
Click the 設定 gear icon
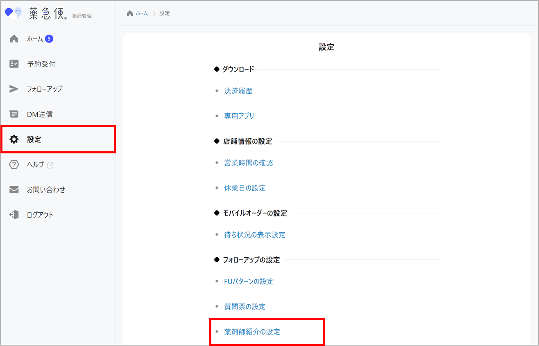[14, 139]
